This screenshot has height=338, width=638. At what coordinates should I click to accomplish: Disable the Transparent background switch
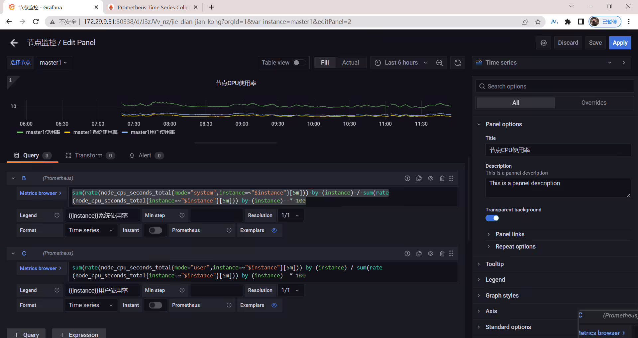(492, 218)
